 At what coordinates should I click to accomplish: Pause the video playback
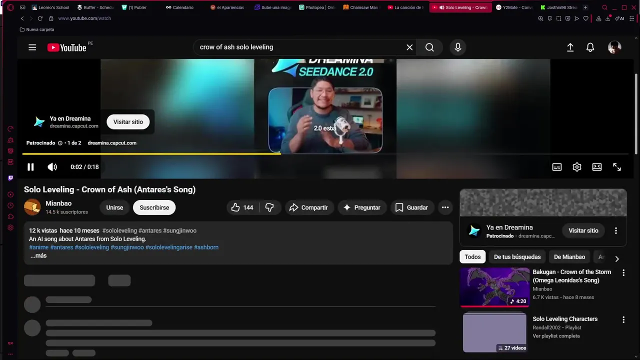30,167
